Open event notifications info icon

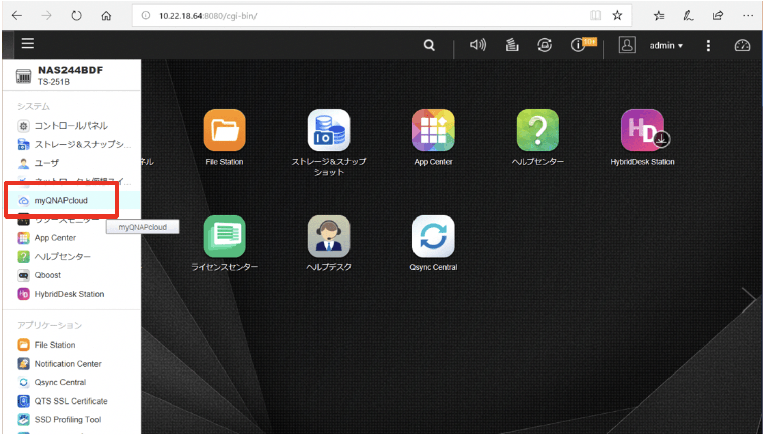click(578, 45)
